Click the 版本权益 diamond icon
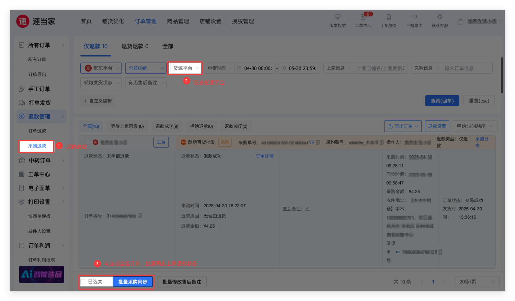Screen dimensions: 515x301 pyautogui.click(x=337, y=17)
